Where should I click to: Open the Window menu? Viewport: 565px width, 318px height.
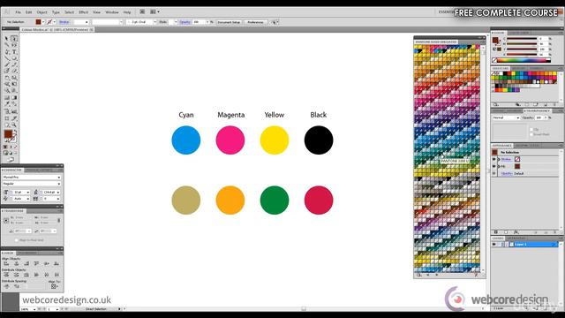tap(112, 12)
